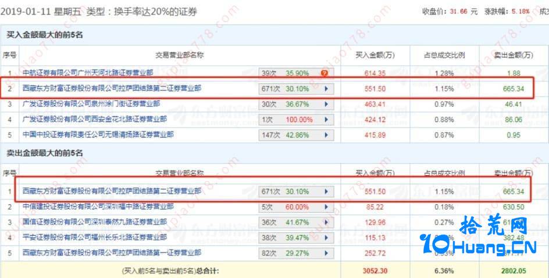Image resolution: width=549 pixels, height=278 pixels.
Task: Open 广发证券泉州涂门街证券营业部 link
Action: point(91,104)
